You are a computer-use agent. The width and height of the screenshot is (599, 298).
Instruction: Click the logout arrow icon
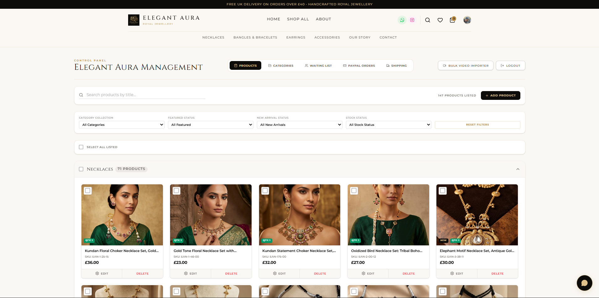tap(503, 66)
